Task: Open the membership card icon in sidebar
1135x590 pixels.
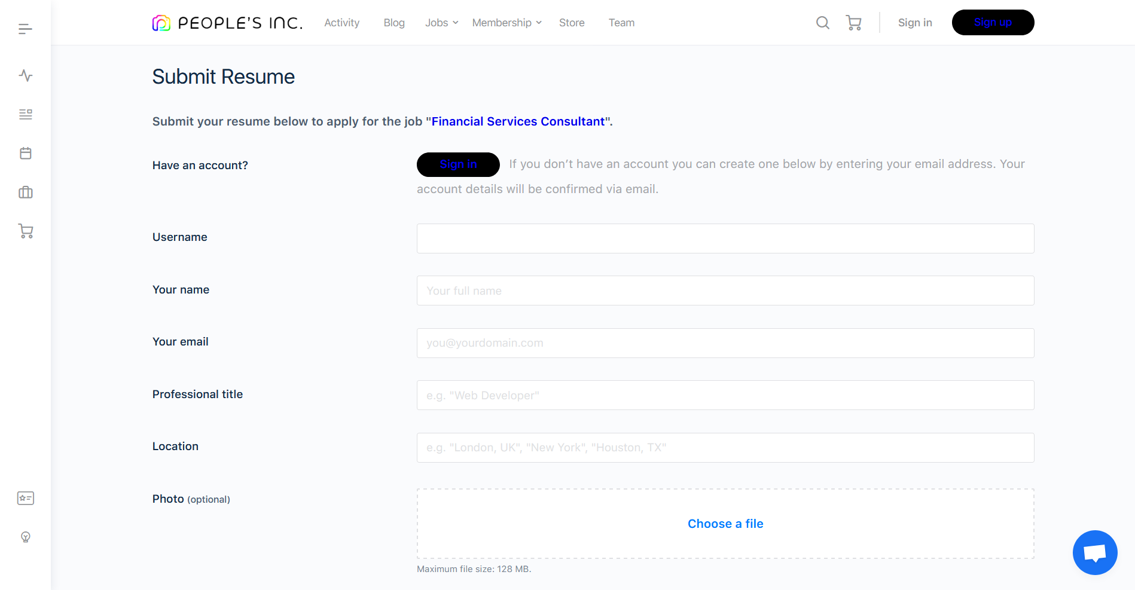Action: click(25, 498)
